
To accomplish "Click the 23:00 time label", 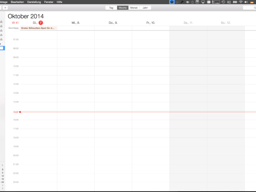I will (16, 182).
